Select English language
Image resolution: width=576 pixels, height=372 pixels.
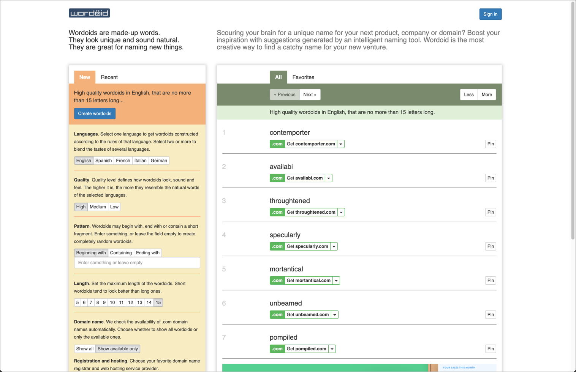click(x=84, y=161)
